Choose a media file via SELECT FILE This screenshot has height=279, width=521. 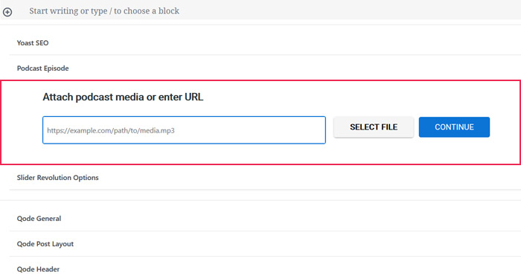[374, 127]
